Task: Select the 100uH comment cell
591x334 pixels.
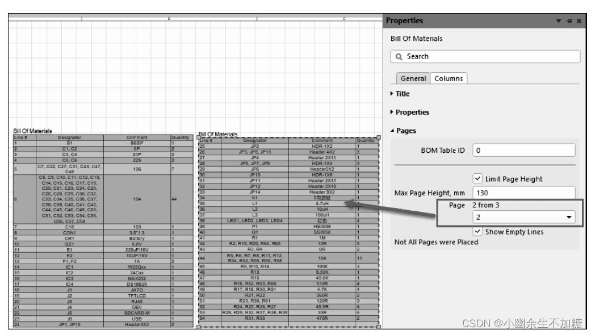Action: [322, 215]
